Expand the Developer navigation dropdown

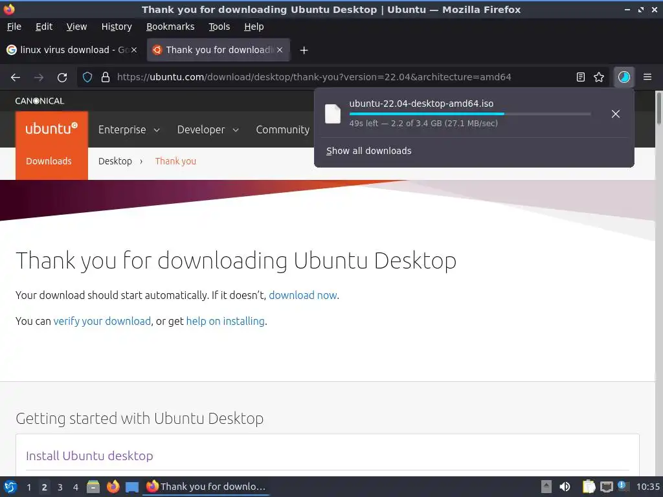pos(208,129)
